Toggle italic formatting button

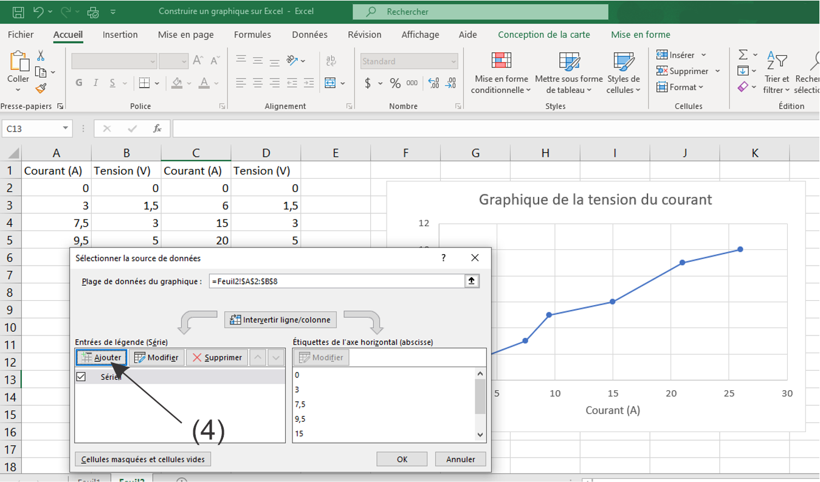[x=95, y=83]
